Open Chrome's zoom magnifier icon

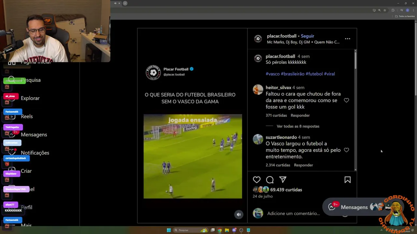379,10
